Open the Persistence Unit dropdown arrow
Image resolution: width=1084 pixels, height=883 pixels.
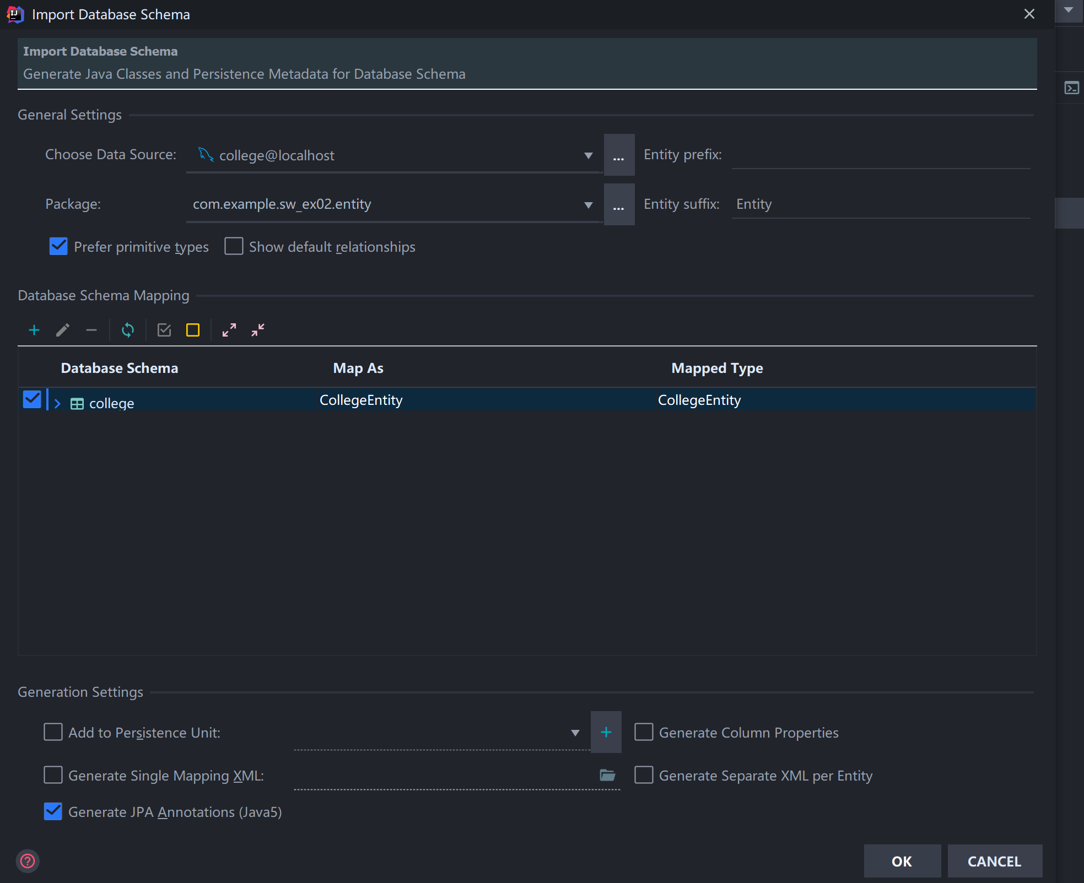pyautogui.click(x=575, y=733)
